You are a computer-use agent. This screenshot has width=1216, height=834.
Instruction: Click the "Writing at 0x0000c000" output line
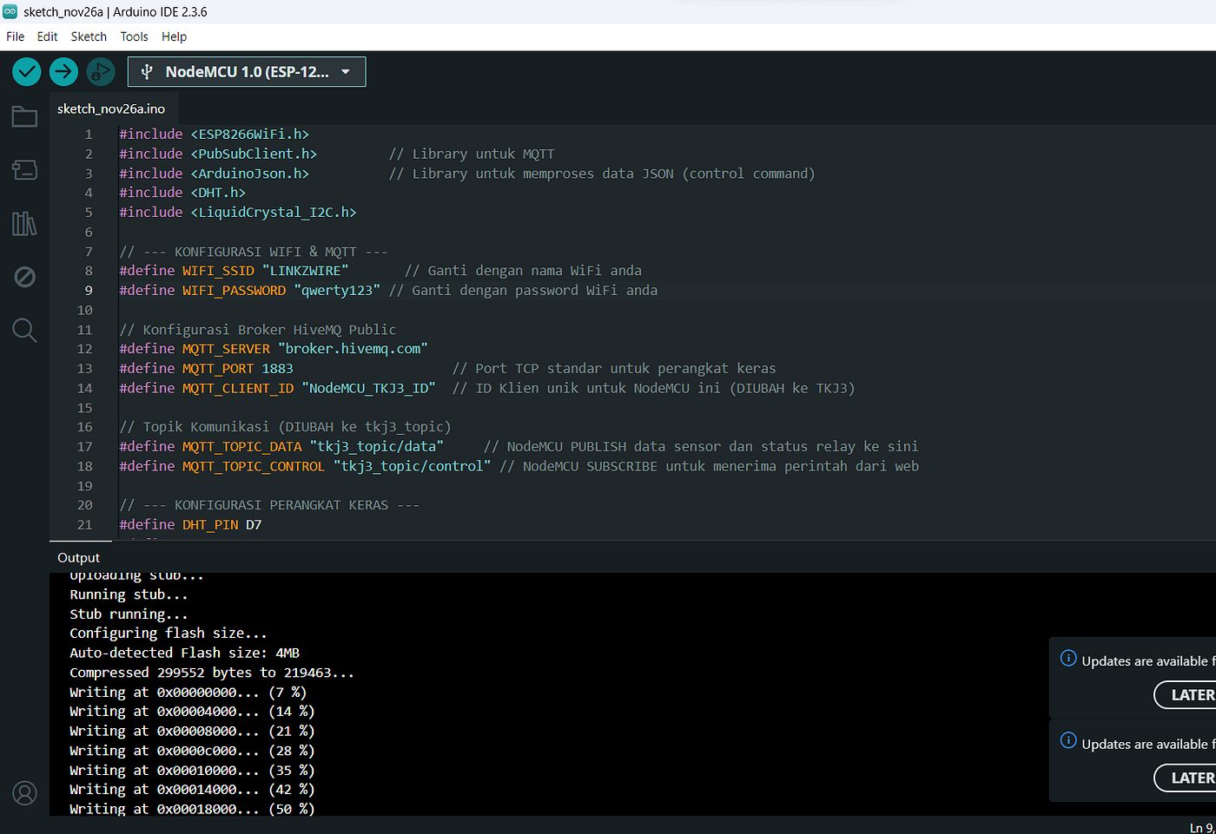(192, 751)
